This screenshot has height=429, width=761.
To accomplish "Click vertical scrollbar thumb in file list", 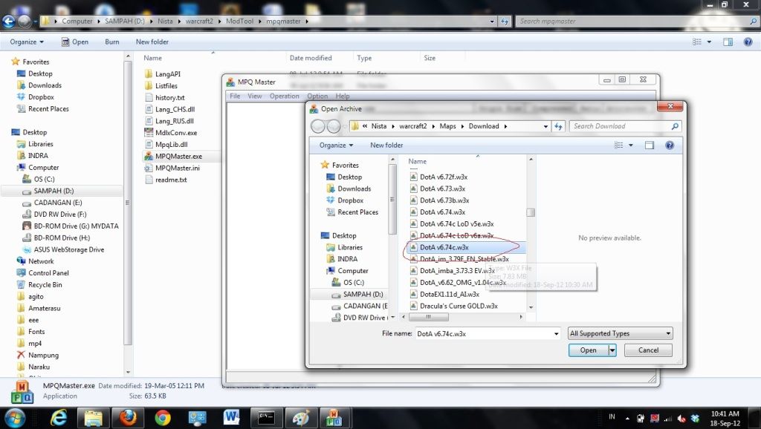I will [x=531, y=212].
